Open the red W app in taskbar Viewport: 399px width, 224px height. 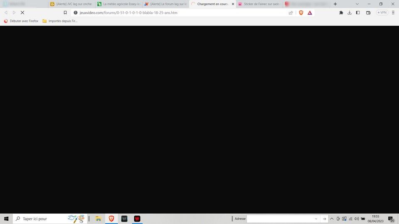(137, 219)
